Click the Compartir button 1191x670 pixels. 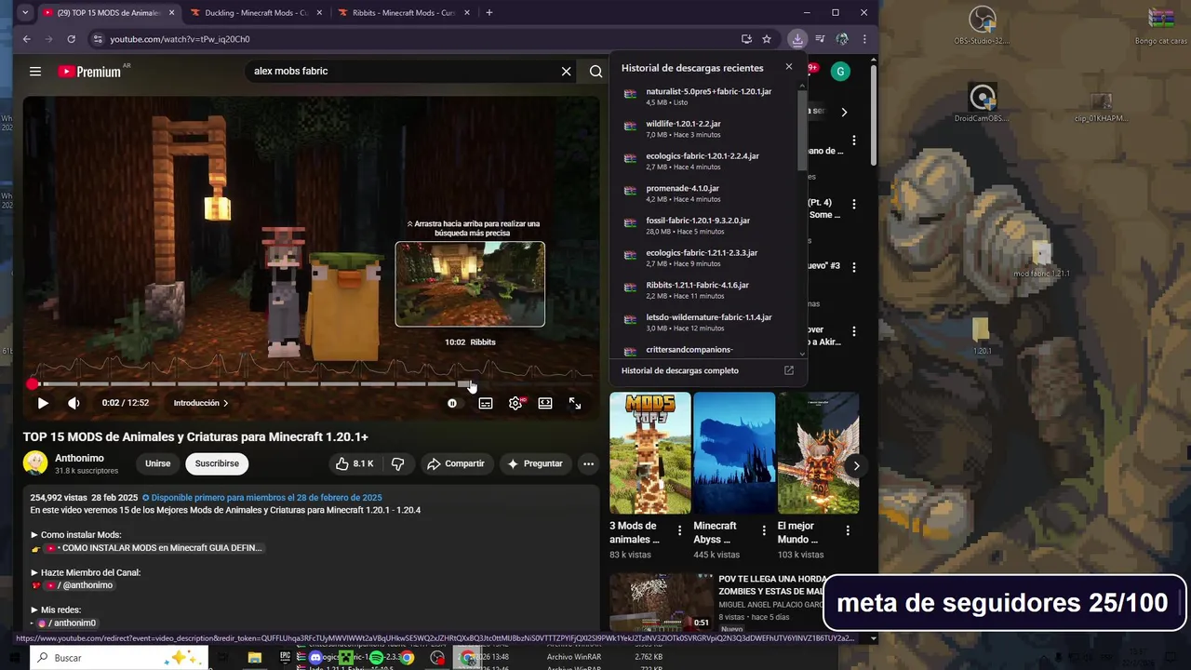(x=456, y=463)
